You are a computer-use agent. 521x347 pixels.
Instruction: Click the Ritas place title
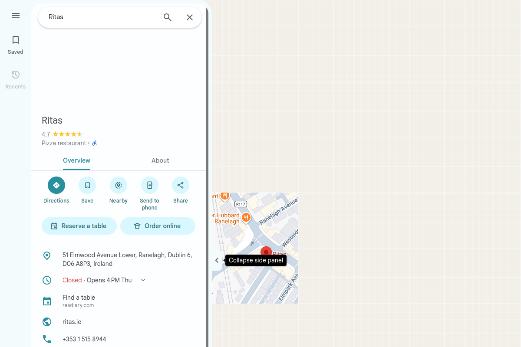click(x=52, y=120)
